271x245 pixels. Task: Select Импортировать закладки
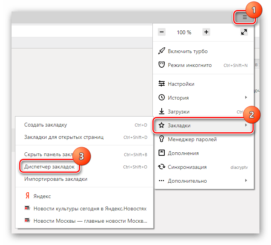click(84, 179)
